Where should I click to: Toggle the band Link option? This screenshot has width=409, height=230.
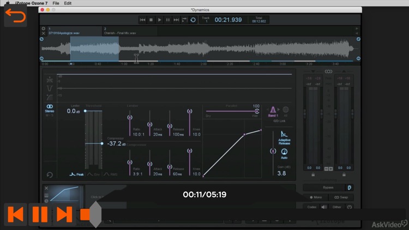(279, 121)
